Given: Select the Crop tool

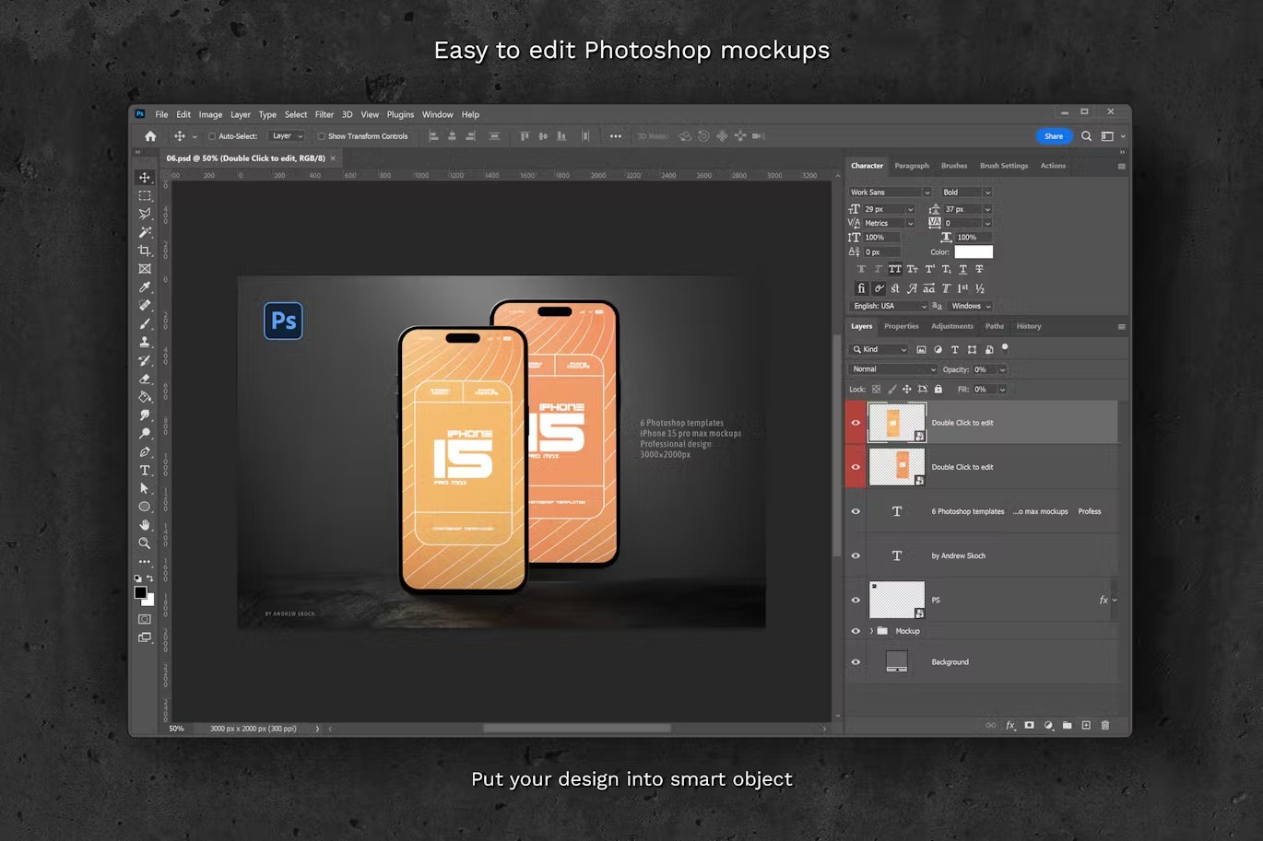Looking at the screenshot, I should [145, 251].
